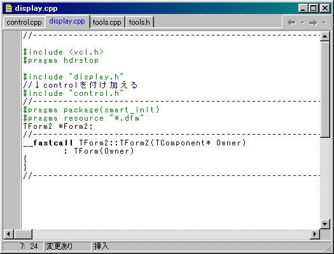Go back with the left navigation arrow

click(291, 22)
